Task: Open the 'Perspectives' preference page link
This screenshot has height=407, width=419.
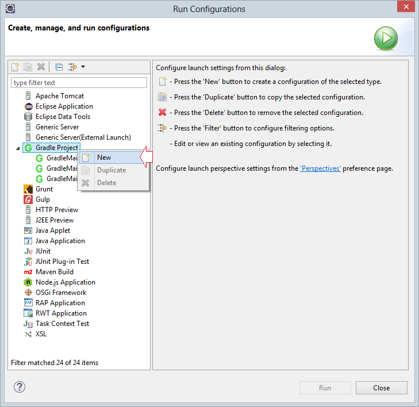Action: (x=320, y=168)
